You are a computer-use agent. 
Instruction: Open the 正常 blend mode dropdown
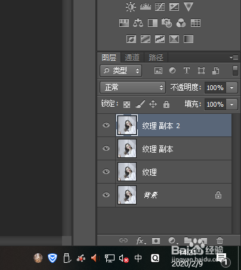[x=132, y=88]
